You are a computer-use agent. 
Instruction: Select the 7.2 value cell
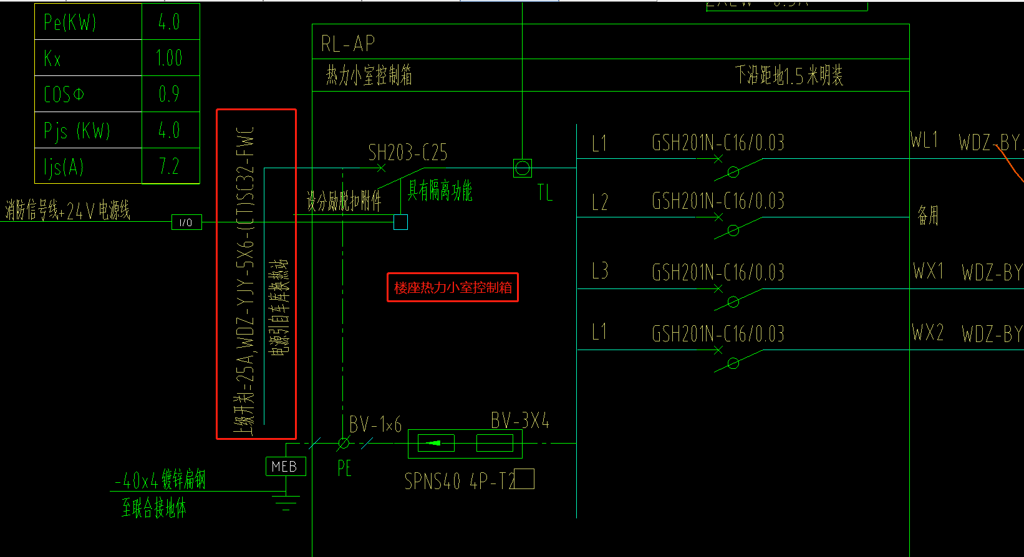[171, 166]
